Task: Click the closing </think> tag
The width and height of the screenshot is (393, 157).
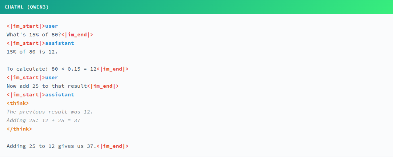Action: [x=19, y=129]
